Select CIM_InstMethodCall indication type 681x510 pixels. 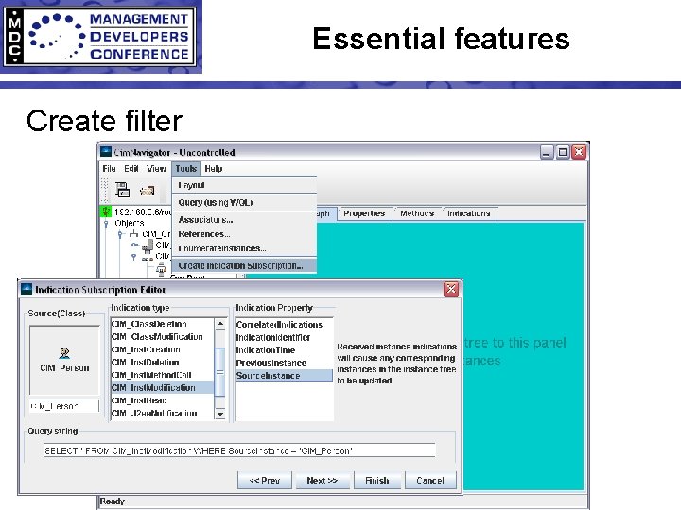162,375
